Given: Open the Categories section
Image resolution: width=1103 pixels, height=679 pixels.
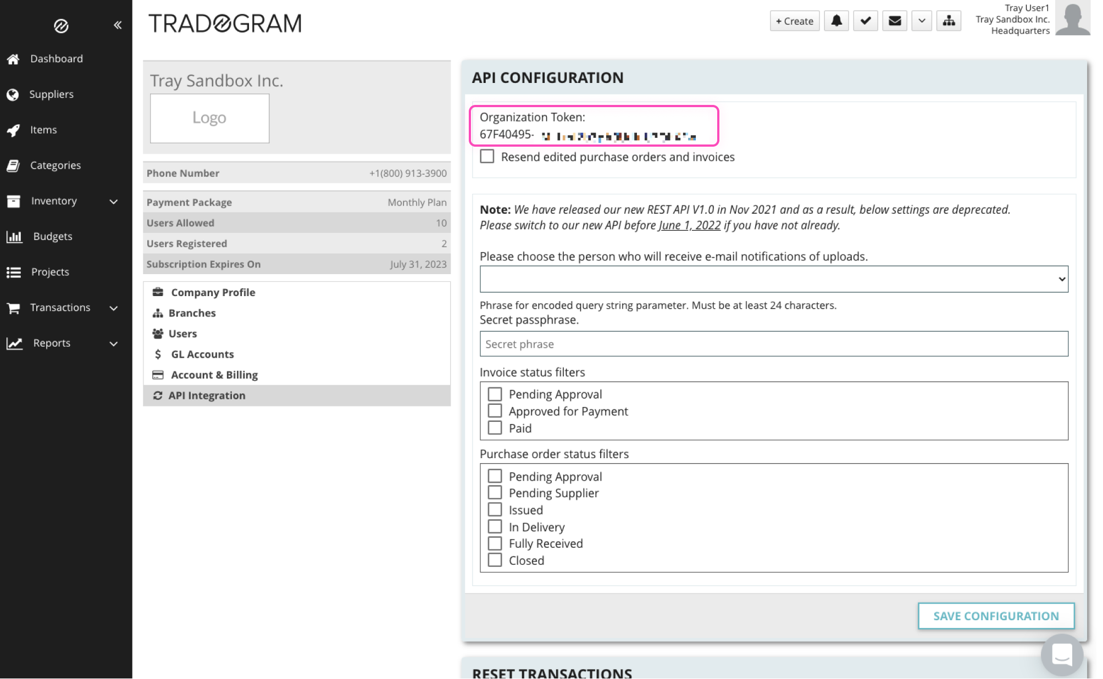Looking at the screenshot, I should click(55, 165).
